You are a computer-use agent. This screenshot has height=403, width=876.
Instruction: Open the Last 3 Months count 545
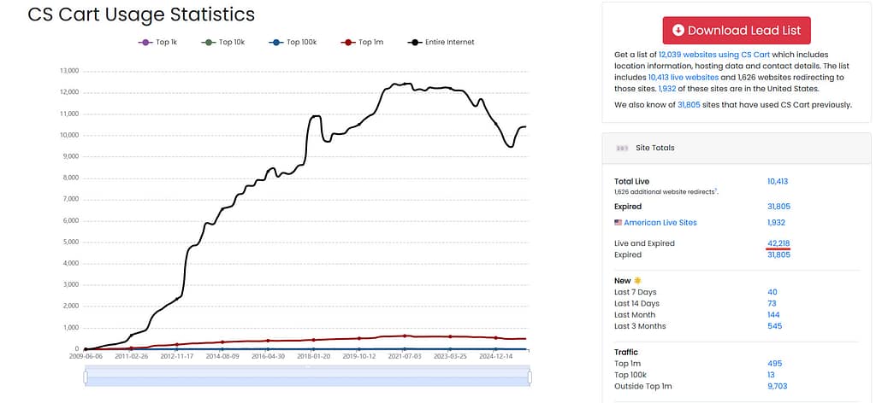[775, 326]
